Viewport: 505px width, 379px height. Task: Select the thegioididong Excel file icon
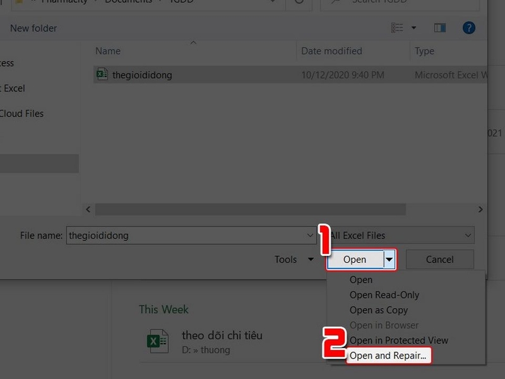(102, 75)
